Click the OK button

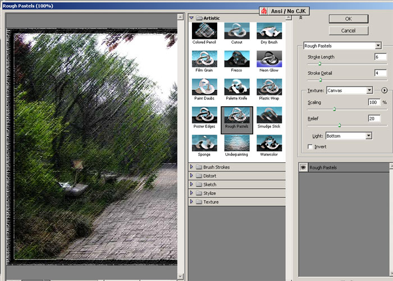click(x=349, y=19)
